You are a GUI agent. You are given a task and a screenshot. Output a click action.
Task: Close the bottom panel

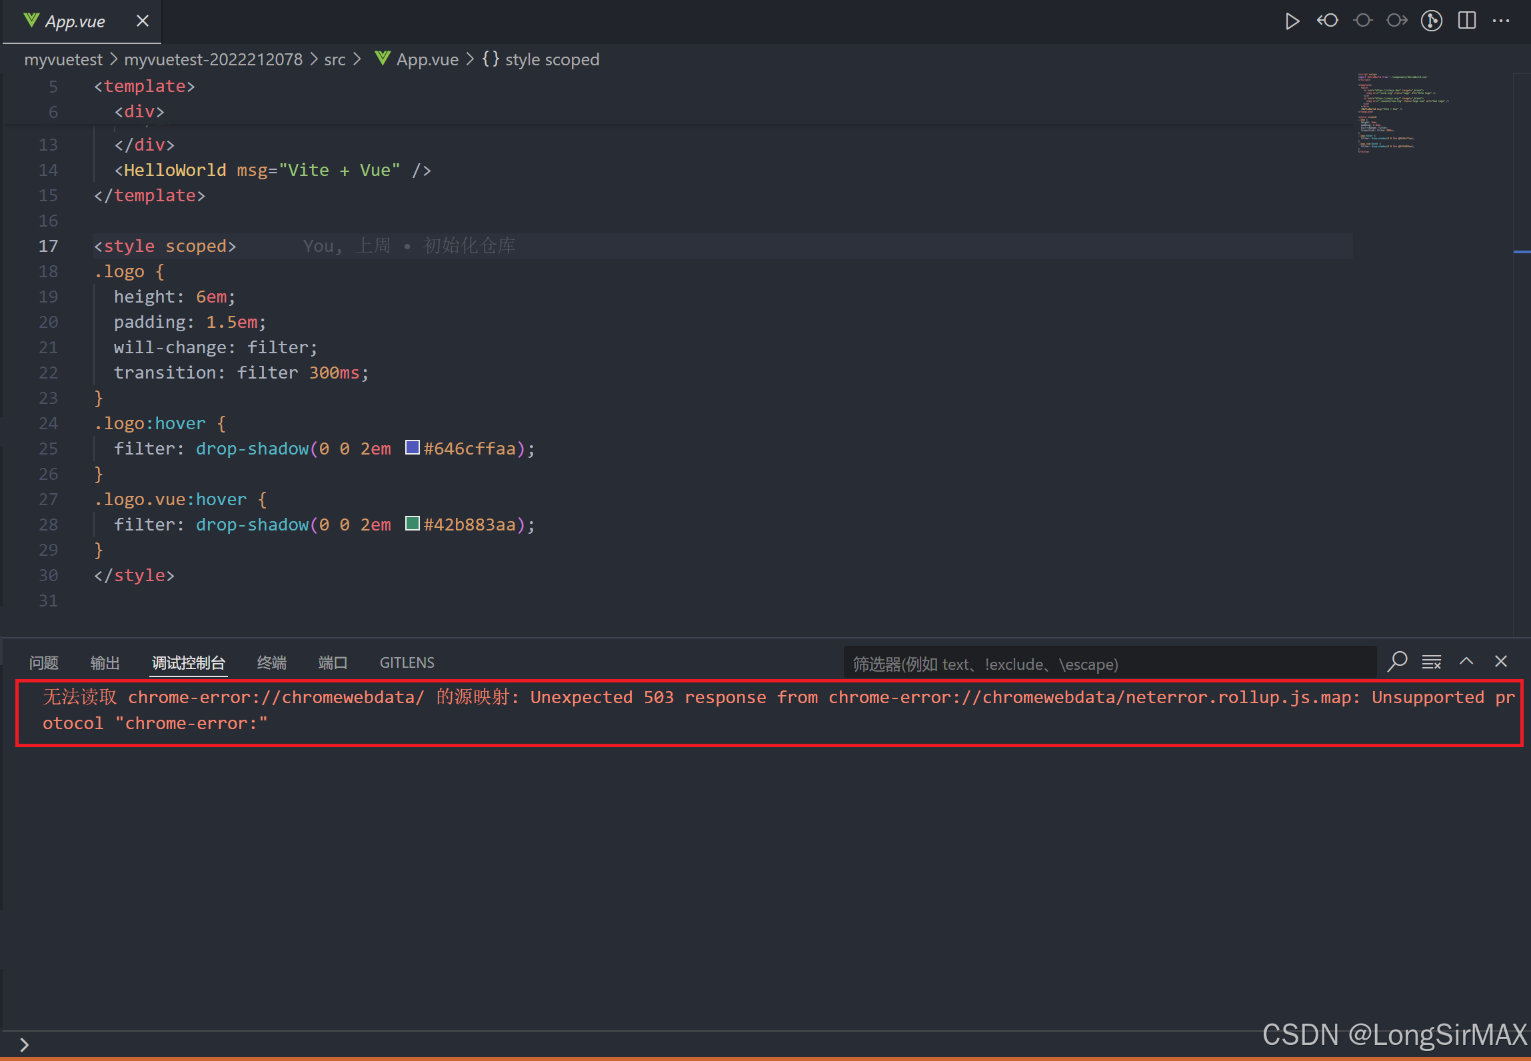pos(1501,662)
